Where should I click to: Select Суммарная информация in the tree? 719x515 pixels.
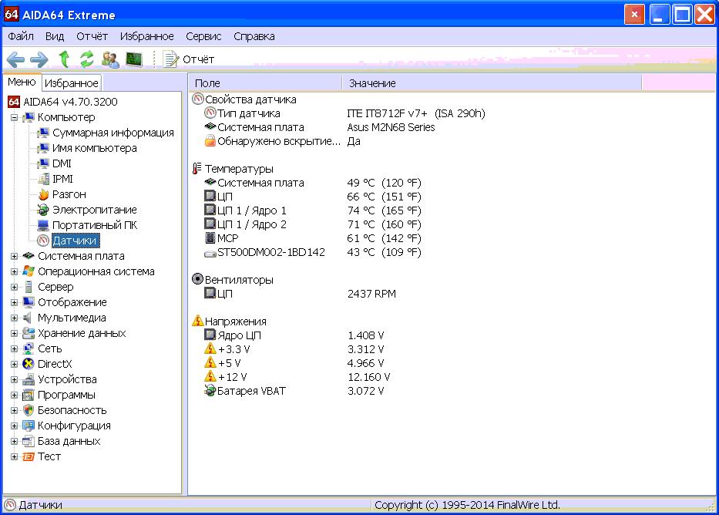[x=113, y=133]
